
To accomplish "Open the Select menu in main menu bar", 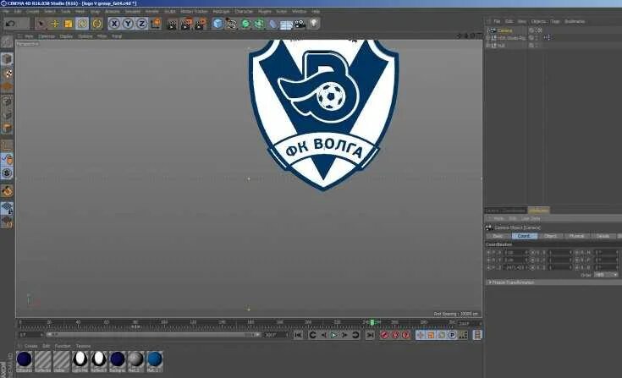I will pyautogui.click(x=50, y=12).
